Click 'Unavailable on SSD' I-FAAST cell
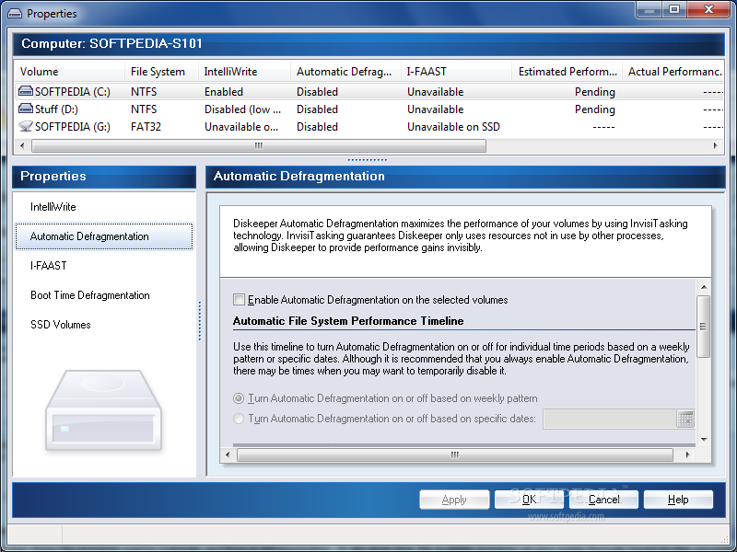 tap(453, 127)
